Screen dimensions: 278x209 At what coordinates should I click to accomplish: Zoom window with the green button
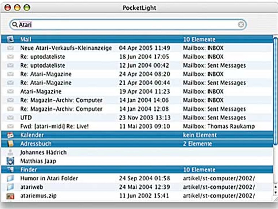pos(27,8)
